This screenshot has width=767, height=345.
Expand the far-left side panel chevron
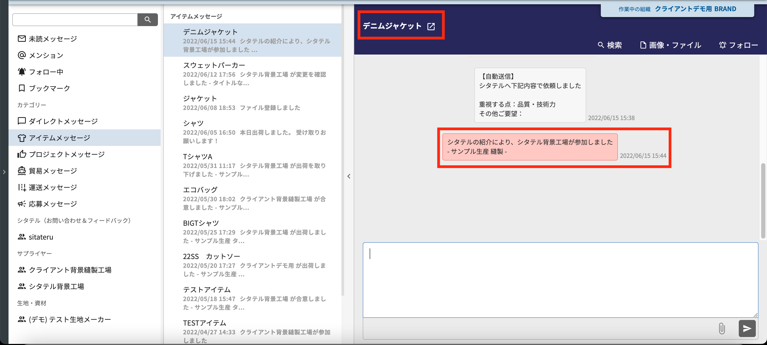tap(4, 172)
